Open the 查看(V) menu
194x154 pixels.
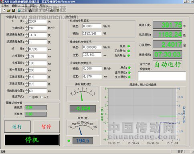tap(33, 6)
